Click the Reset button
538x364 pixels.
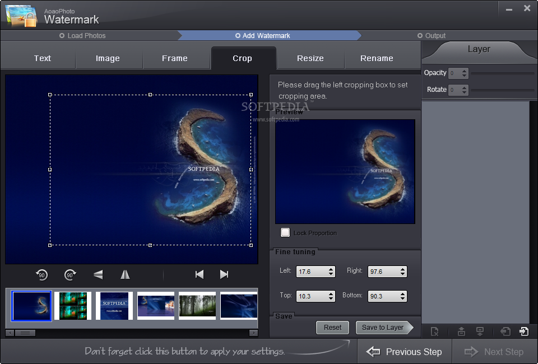tap(332, 328)
